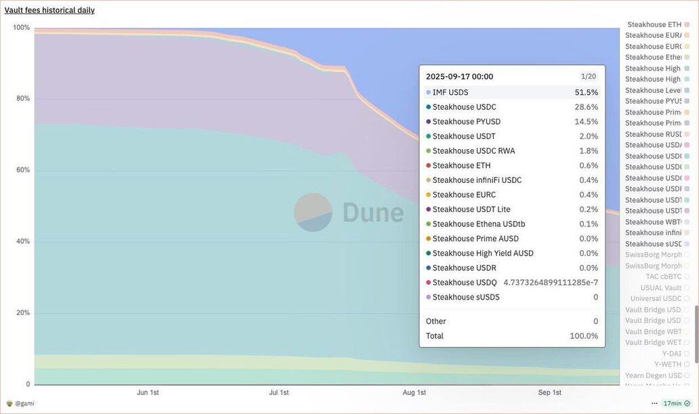Screen dimensions: 699x414
Task: Select the Steakhouse USDT Lite tooltip row
Action: [x=512, y=209]
